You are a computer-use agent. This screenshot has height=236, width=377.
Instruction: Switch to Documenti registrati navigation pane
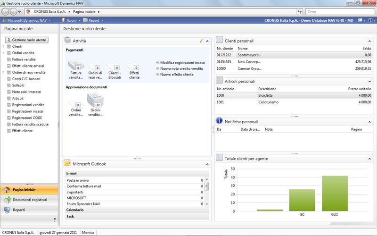[x=29, y=200]
